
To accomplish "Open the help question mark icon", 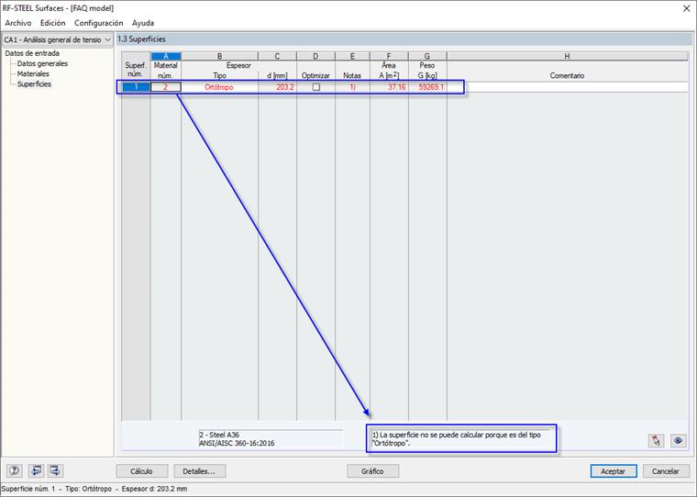I will 15,470.
